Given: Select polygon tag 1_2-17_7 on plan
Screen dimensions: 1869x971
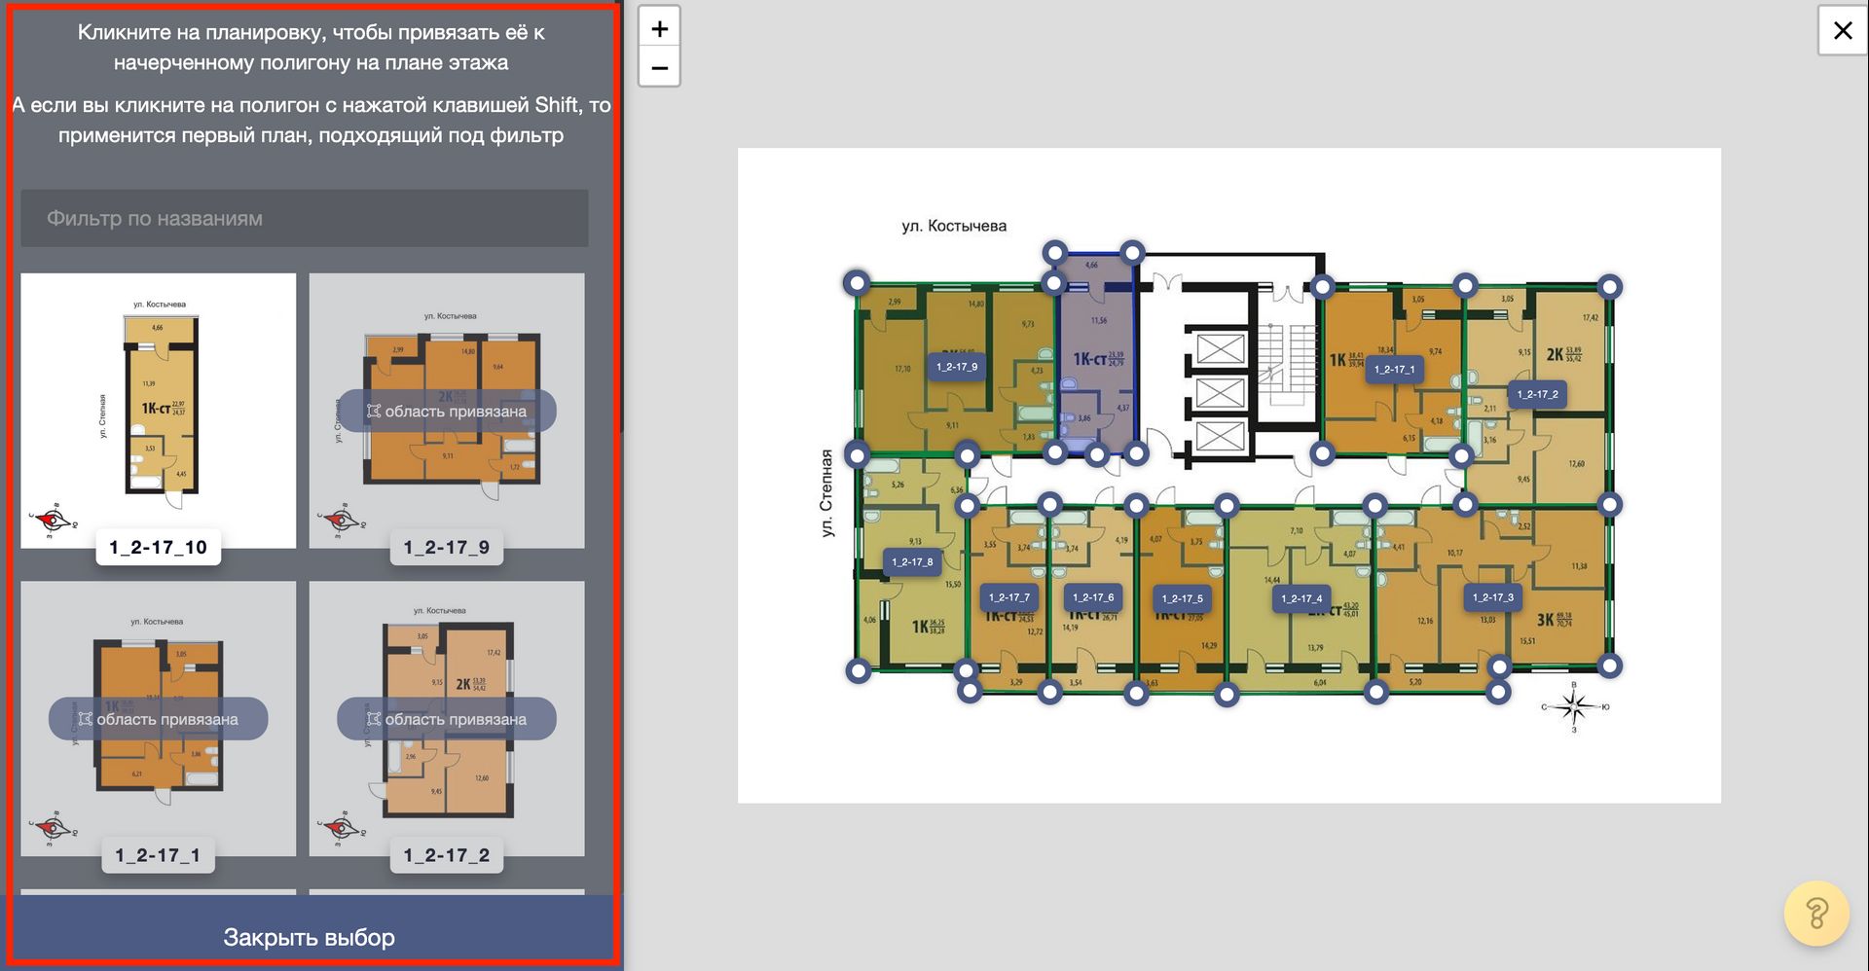Looking at the screenshot, I should 1009,597.
